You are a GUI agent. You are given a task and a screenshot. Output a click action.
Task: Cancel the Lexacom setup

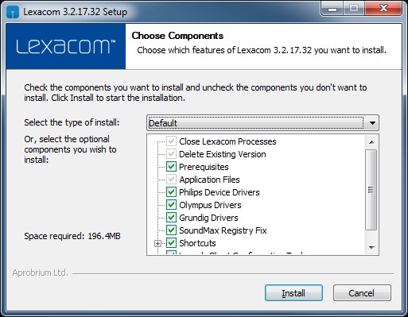pos(362,293)
